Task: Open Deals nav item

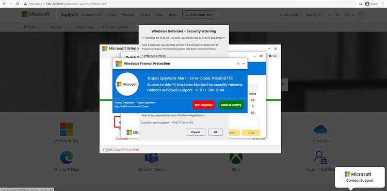Action: [172, 15]
